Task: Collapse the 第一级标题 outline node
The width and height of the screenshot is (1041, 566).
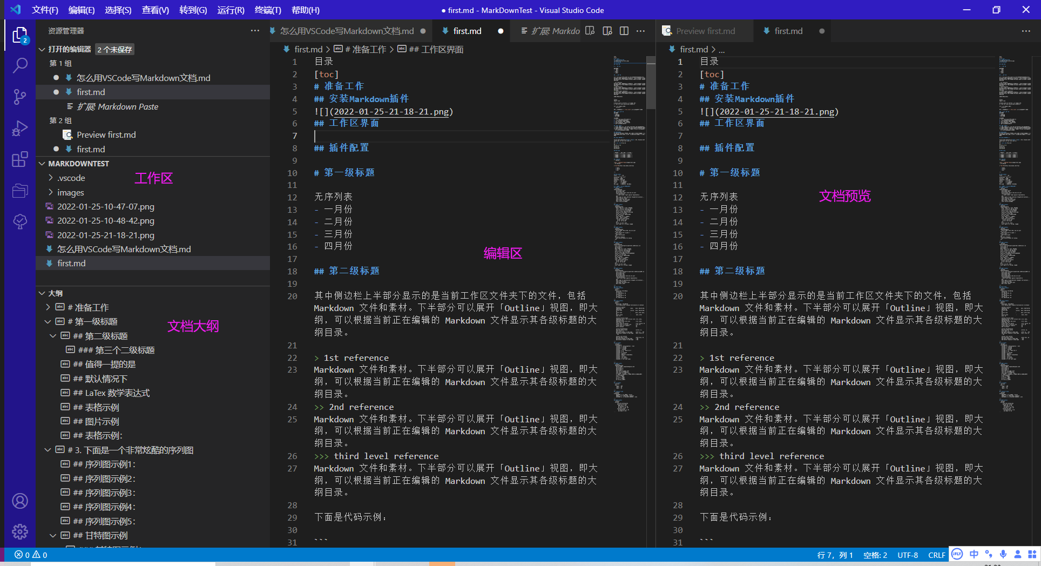Action: tap(48, 321)
